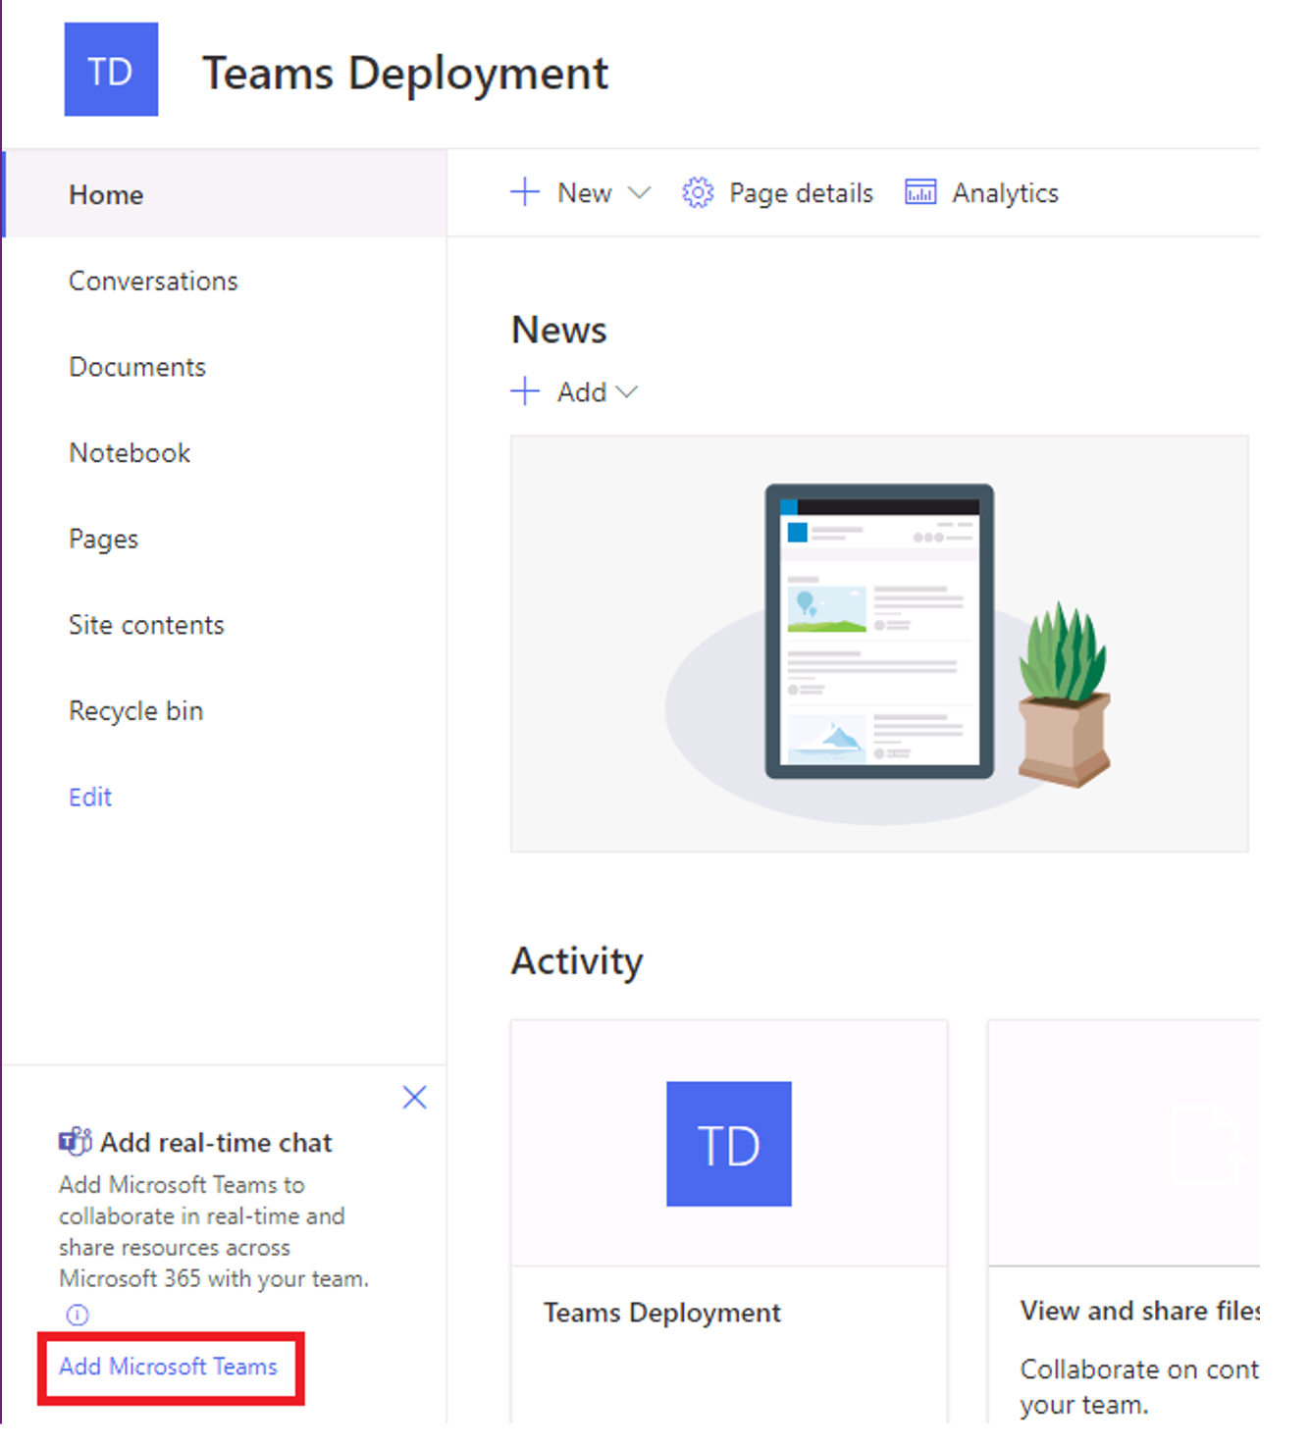Click the News section heading
The image size is (1311, 1446).
coord(559,331)
